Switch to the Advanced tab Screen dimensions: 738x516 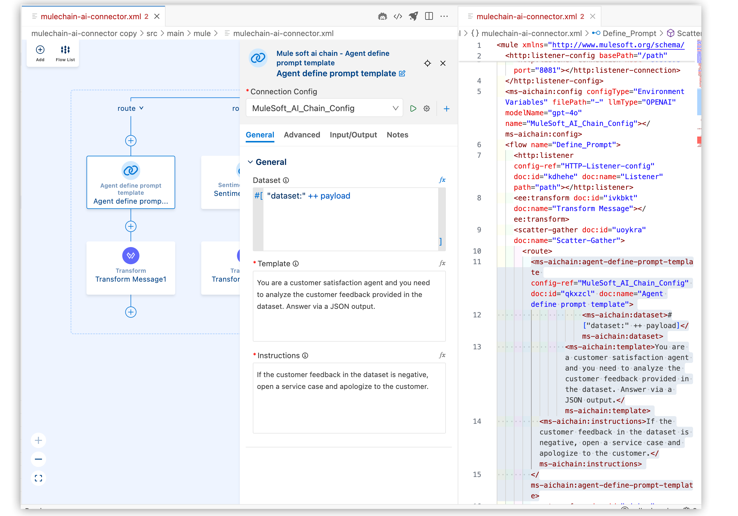click(302, 135)
